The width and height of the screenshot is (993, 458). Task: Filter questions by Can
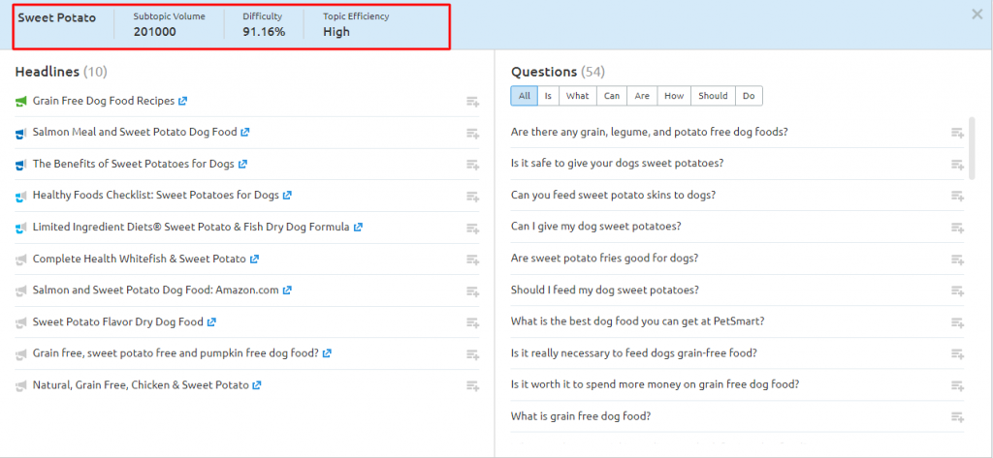click(x=612, y=96)
